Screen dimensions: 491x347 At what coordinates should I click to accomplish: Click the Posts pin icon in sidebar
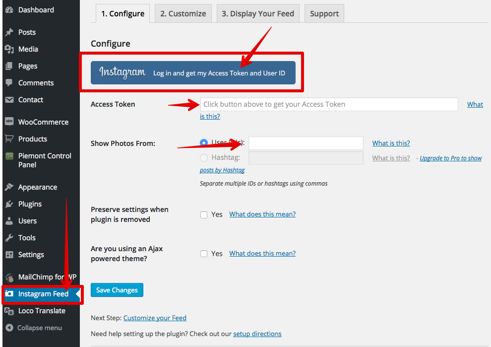9,32
